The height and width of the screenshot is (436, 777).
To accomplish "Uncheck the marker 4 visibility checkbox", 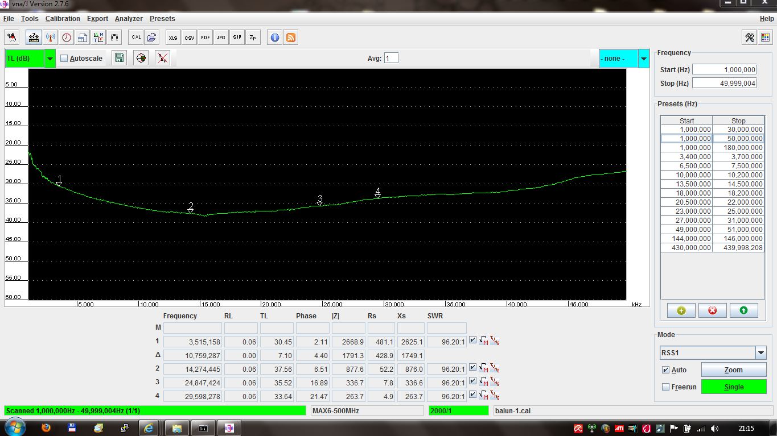I will click(x=472, y=395).
